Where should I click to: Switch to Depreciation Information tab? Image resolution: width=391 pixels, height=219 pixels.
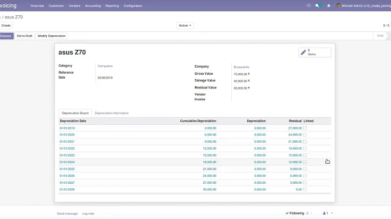click(112, 113)
